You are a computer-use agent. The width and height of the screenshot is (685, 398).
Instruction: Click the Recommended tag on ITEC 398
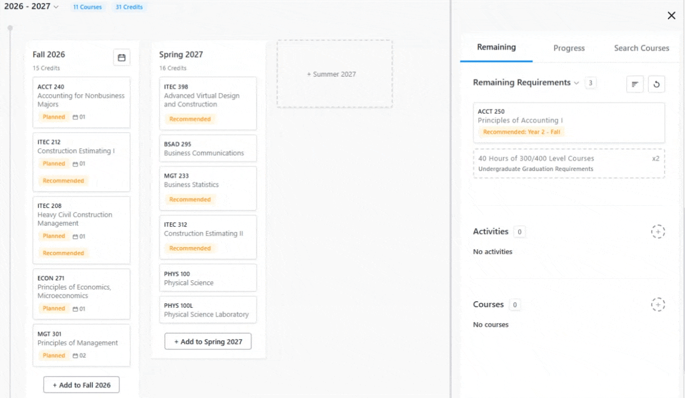pyautogui.click(x=190, y=119)
